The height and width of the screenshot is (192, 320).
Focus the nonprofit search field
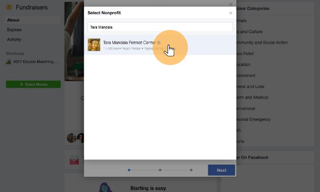(160, 27)
